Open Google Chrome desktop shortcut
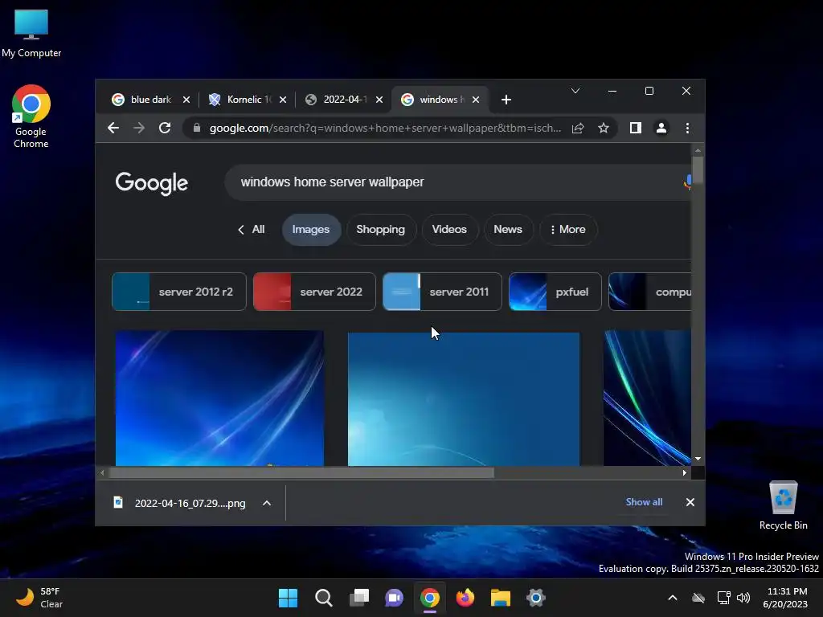 pos(31,116)
